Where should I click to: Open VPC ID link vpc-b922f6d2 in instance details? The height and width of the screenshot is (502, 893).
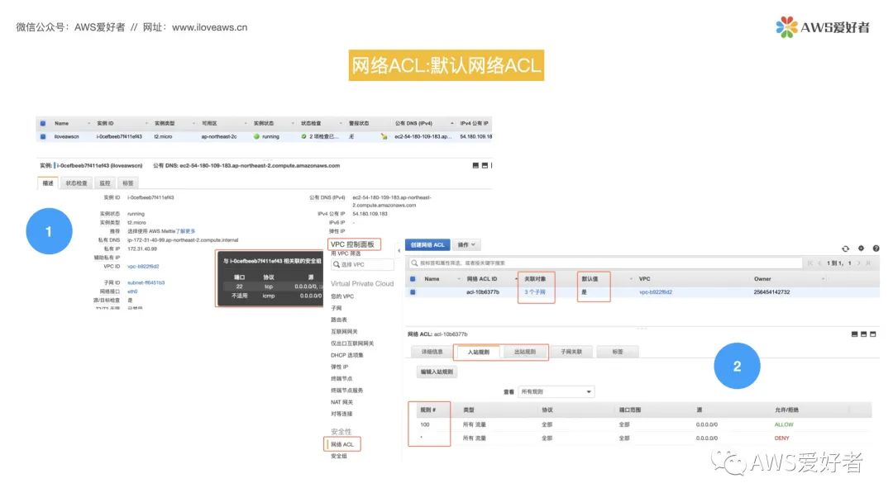pos(143,266)
